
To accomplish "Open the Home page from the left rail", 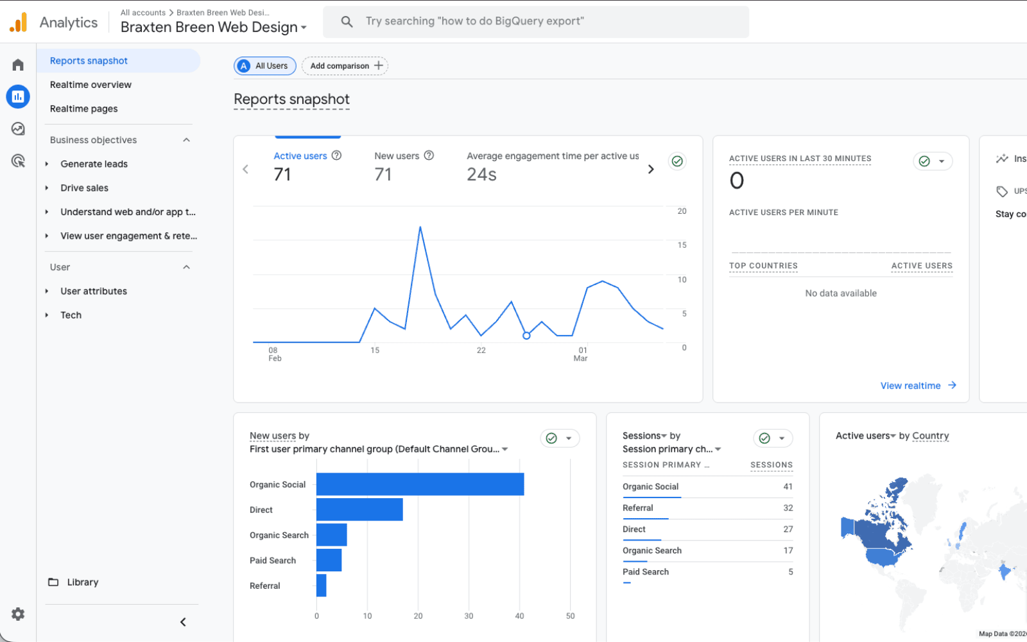I will pyautogui.click(x=17, y=64).
